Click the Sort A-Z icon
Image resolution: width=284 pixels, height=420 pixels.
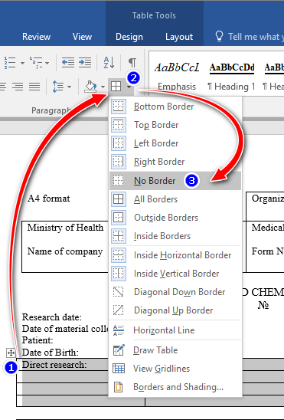(x=109, y=63)
